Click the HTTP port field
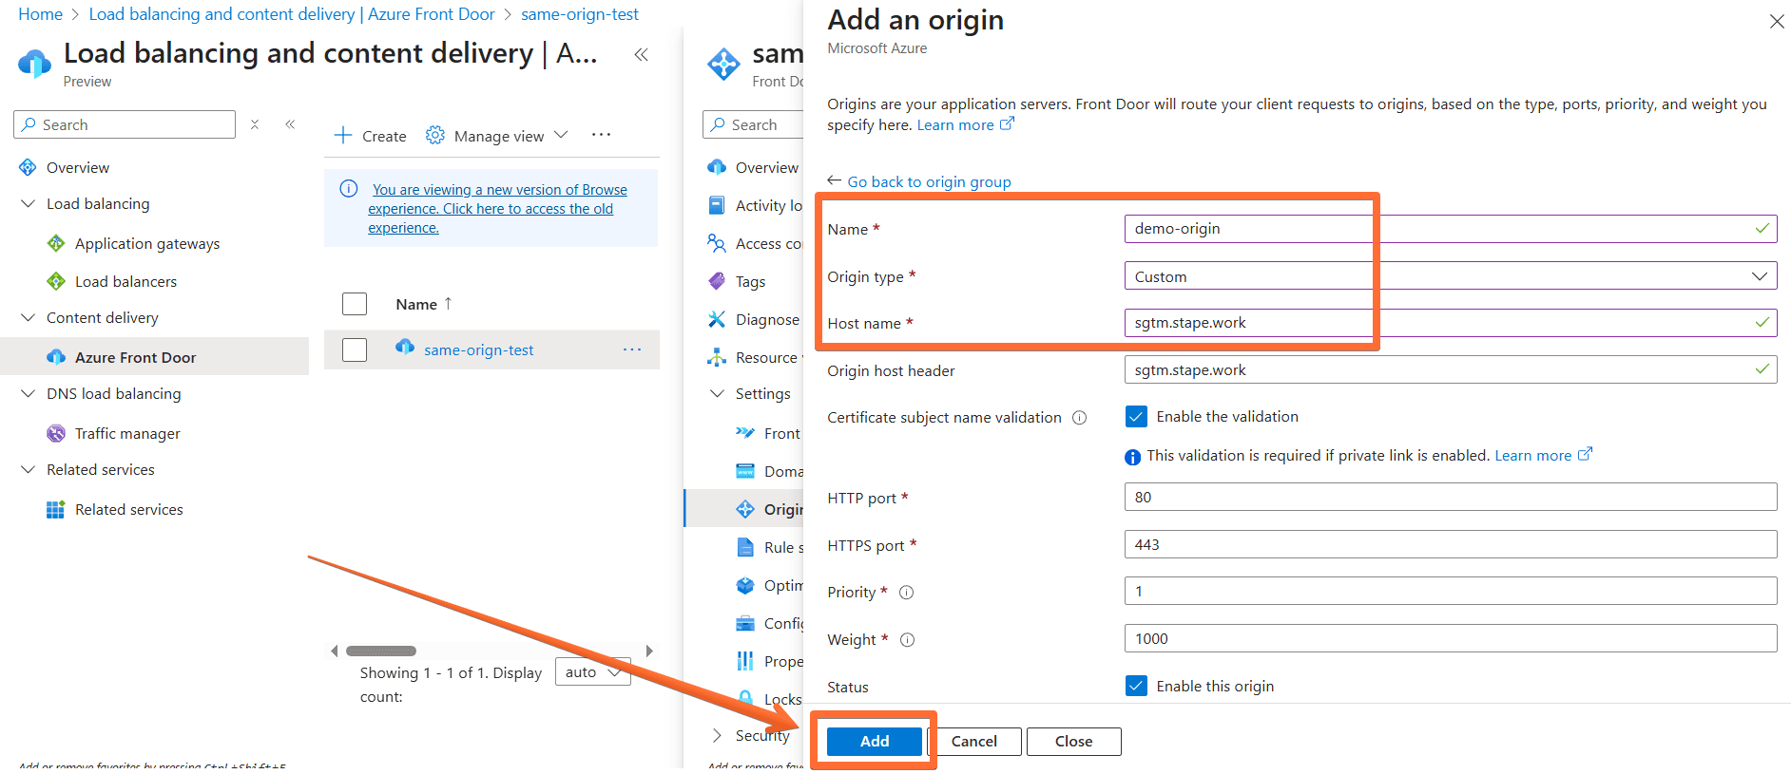 (1450, 497)
